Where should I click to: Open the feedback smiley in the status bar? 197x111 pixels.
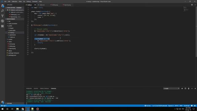[192, 106]
